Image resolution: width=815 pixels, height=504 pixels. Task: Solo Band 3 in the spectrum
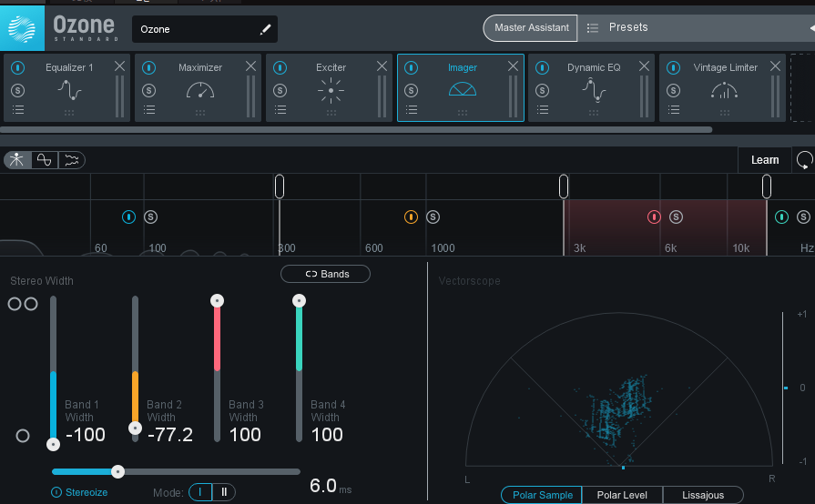pyautogui.click(x=676, y=217)
